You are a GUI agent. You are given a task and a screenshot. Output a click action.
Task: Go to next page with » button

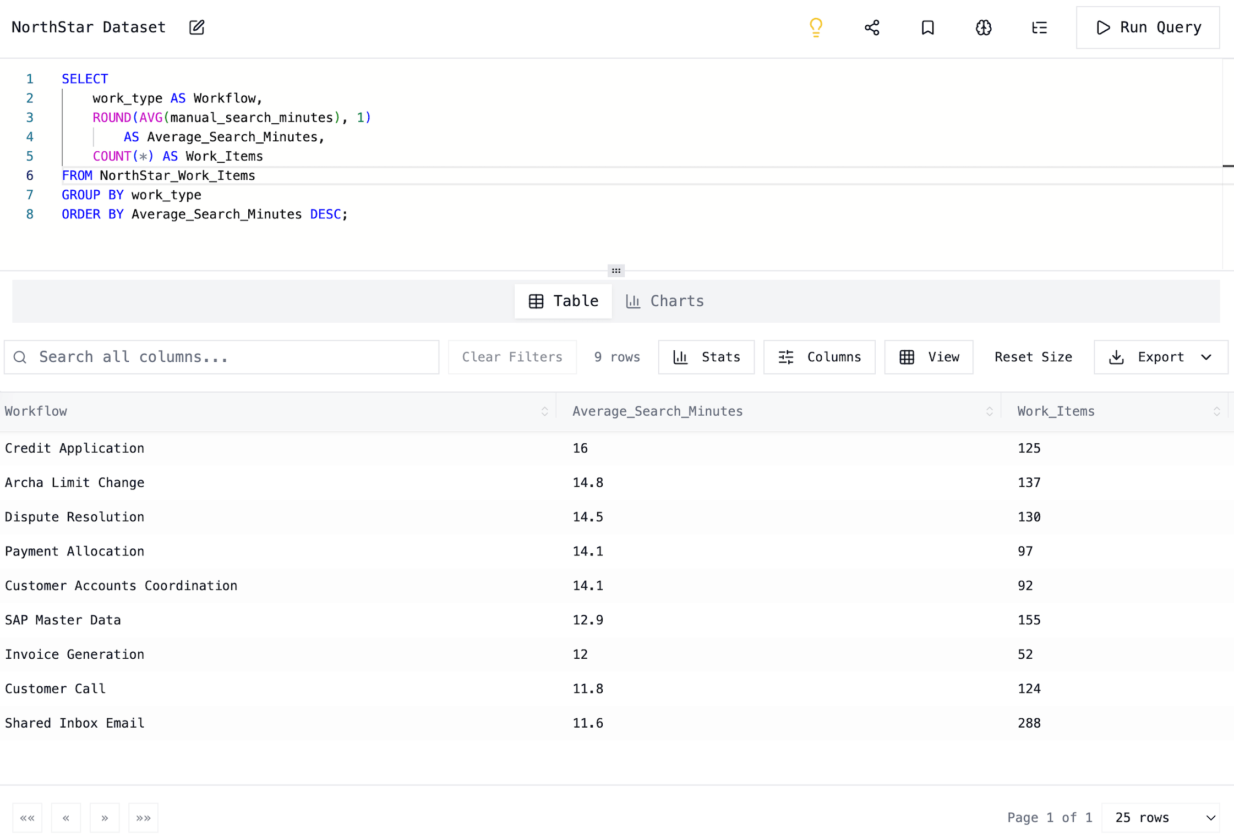[x=105, y=818]
